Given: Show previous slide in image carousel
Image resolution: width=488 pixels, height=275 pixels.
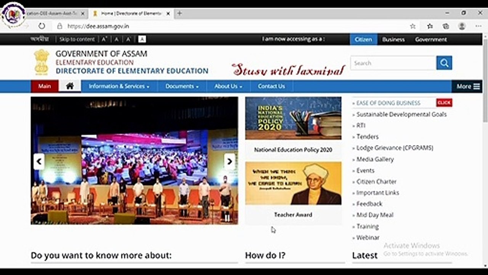Looking at the screenshot, I should (39, 162).
